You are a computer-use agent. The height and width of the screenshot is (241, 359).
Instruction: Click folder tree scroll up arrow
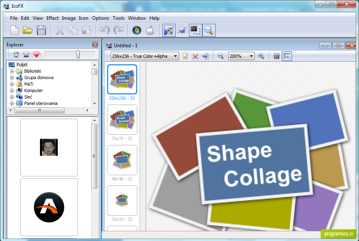click(x=94, y=65)
